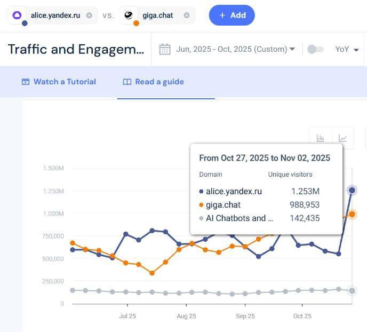Screen dimensions: 367x332
Task: Toggle the YoY comparison switch
Action: tap(316, 49)
